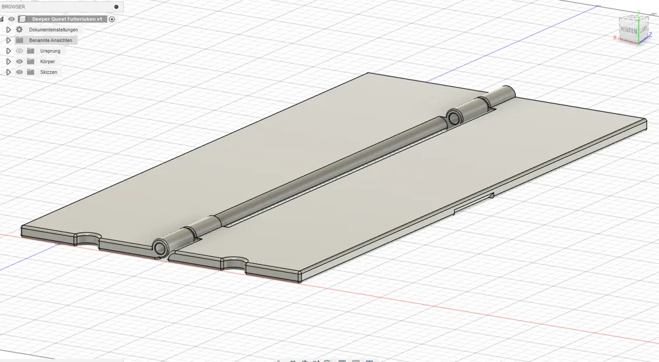Viewport: 659px width, 362px height.
Task: Click the Körper folder icon
Action: click(x=30, y=61)
